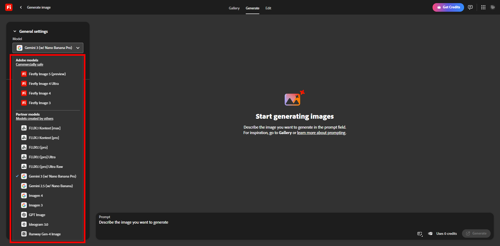Click the prompt enhancement text icon
The width and height of the screenshot is (500, 246).
(420, 234)
